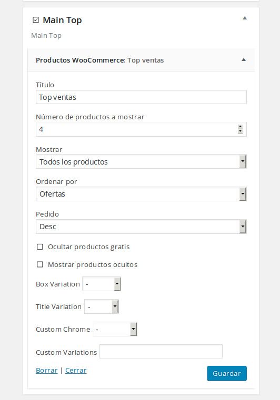Increase number of products with up arrow
The image size is (280, 400).
240,127
